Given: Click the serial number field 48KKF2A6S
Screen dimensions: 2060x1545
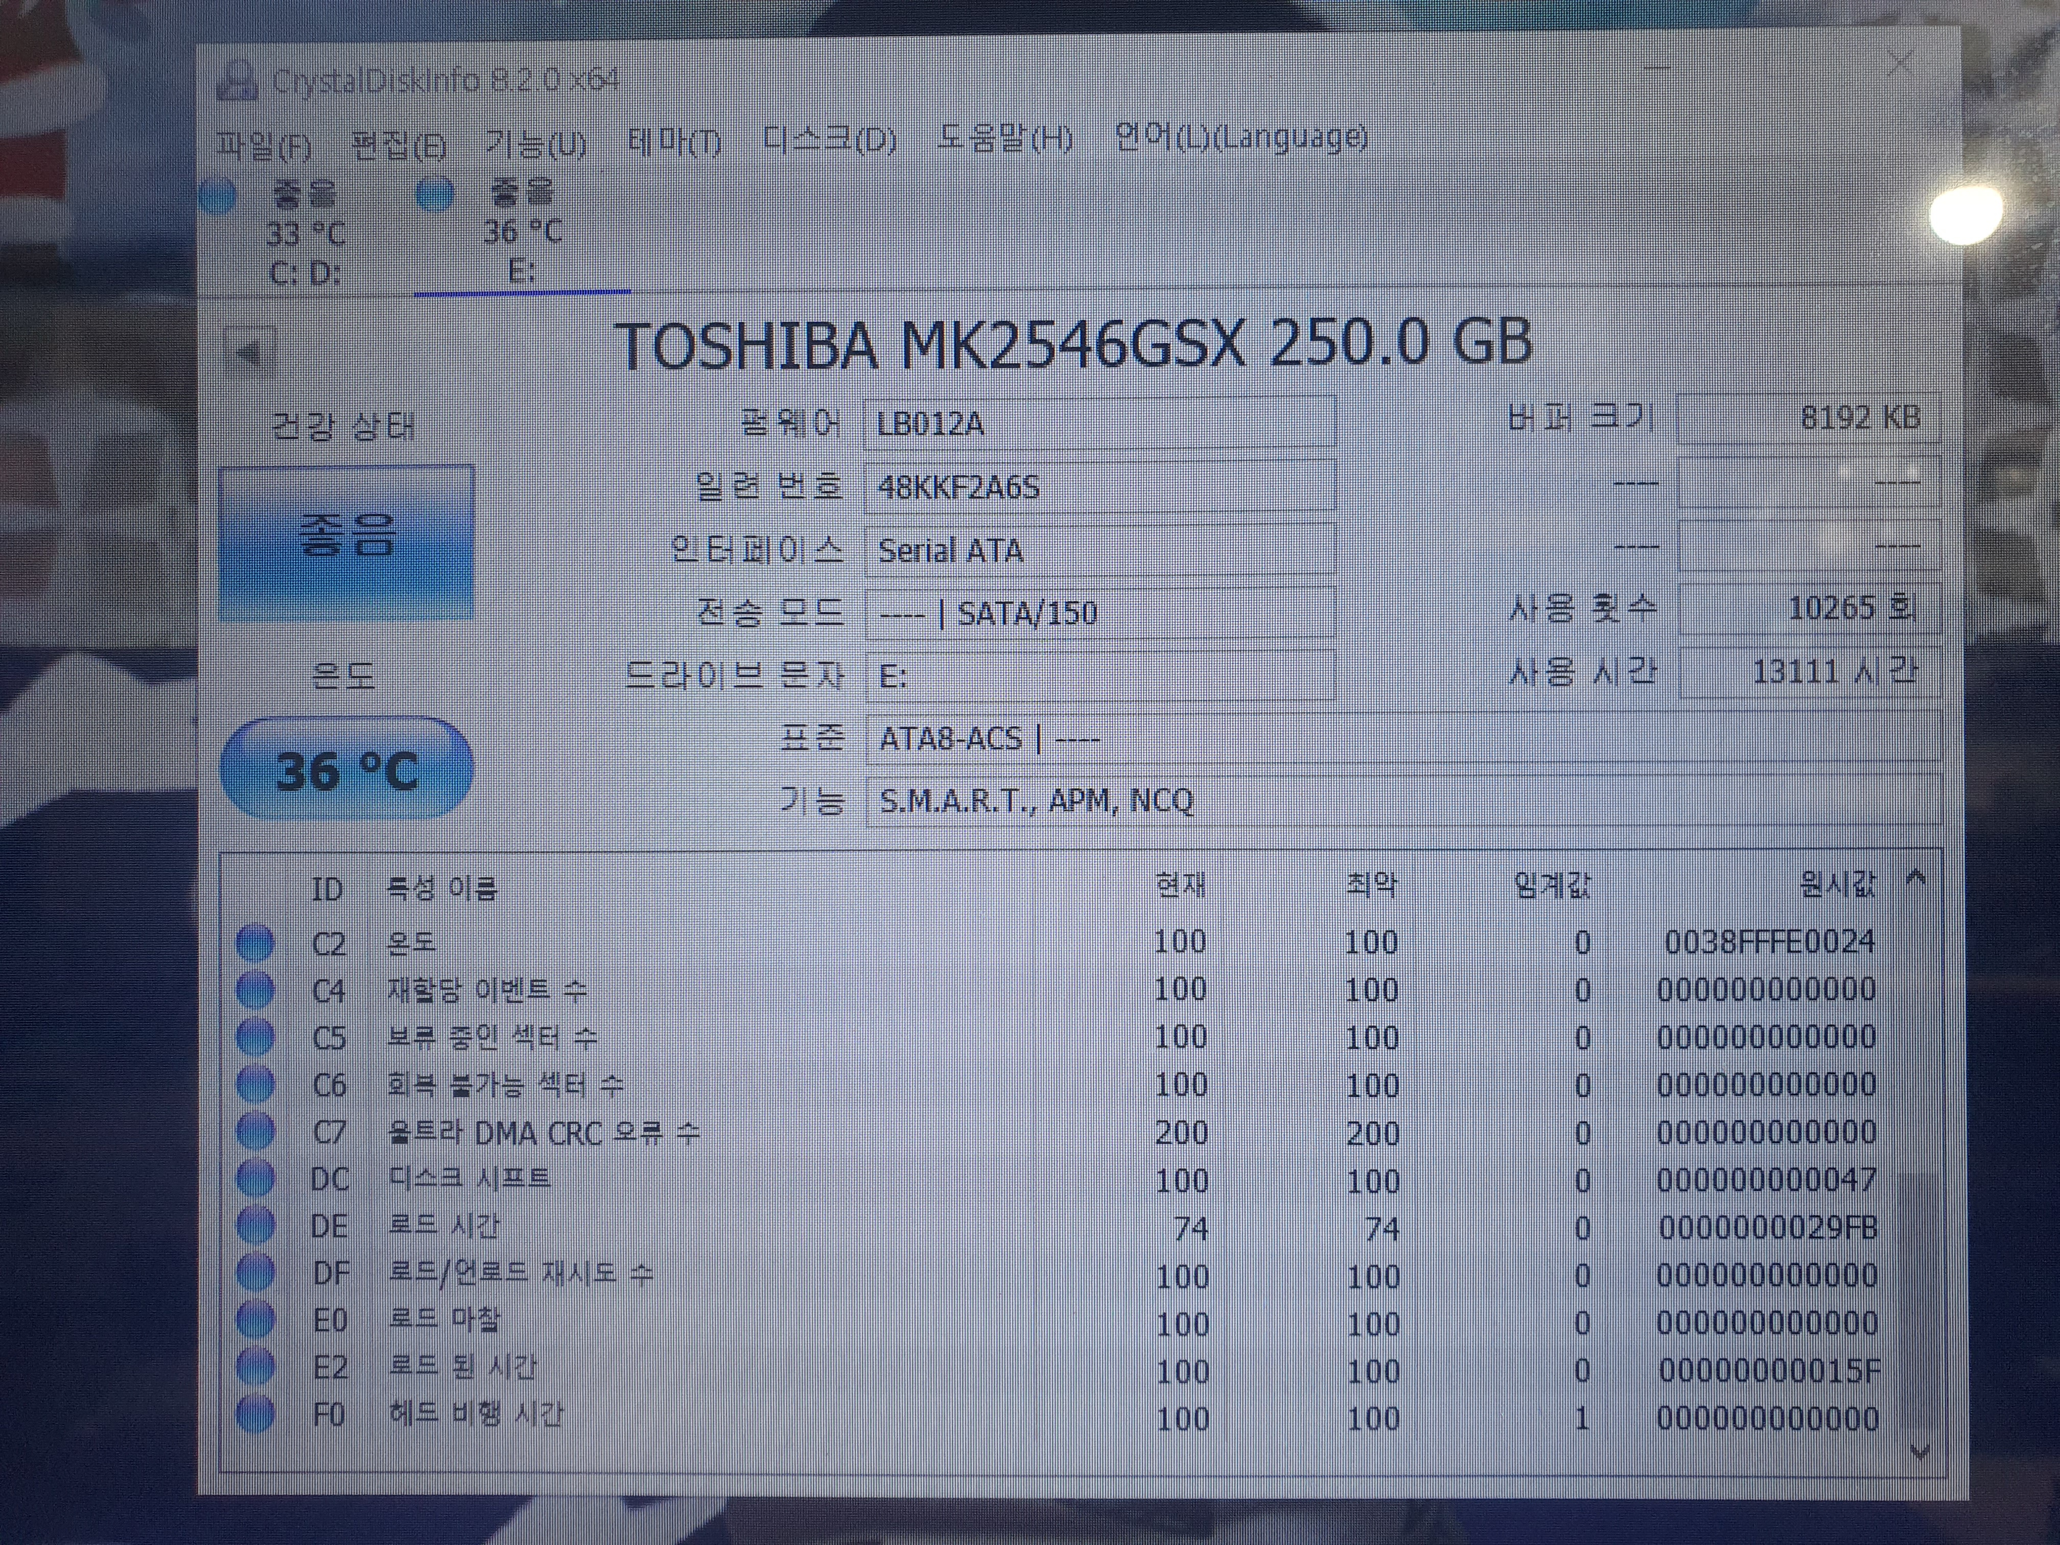Looking at the screenshot, I should pyautogui.click(x=1100, y=486).
